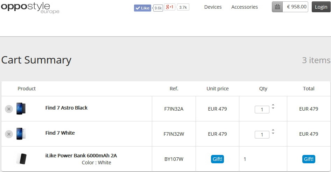Screen dimensions: 331x172
Task: Focus the Find 7 White quantity field
Action: coord(262,135)
